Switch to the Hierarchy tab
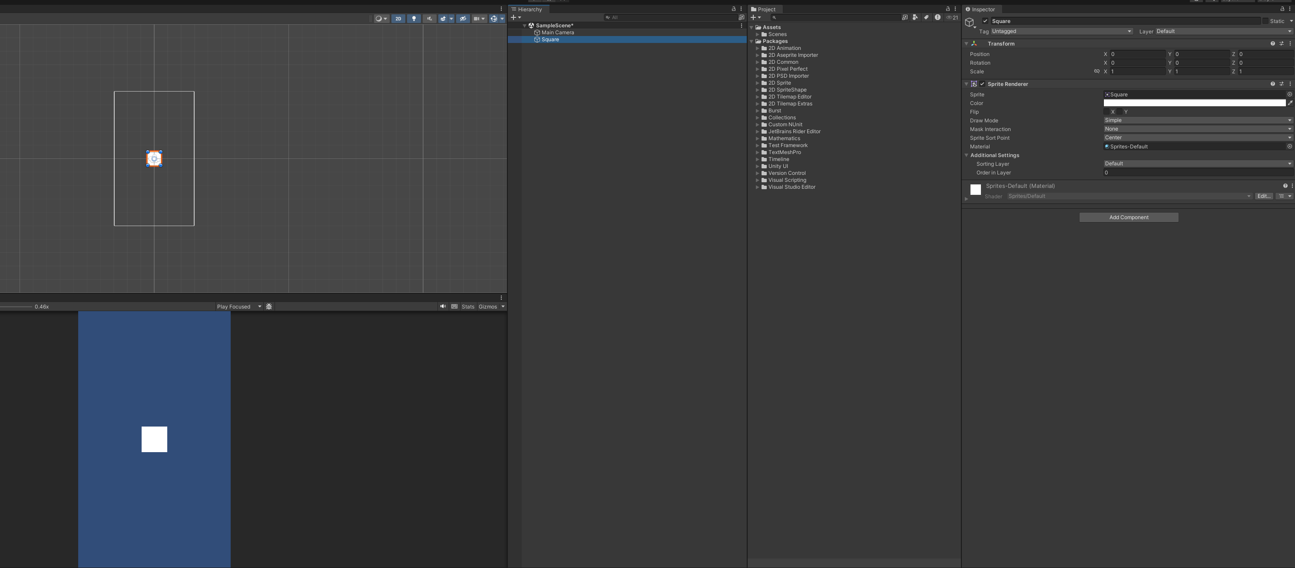The width and height of the screenshot is (1295, 568). 528,9
